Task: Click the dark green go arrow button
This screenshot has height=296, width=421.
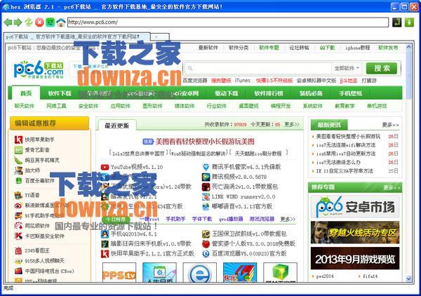Action: coord(397,22)
